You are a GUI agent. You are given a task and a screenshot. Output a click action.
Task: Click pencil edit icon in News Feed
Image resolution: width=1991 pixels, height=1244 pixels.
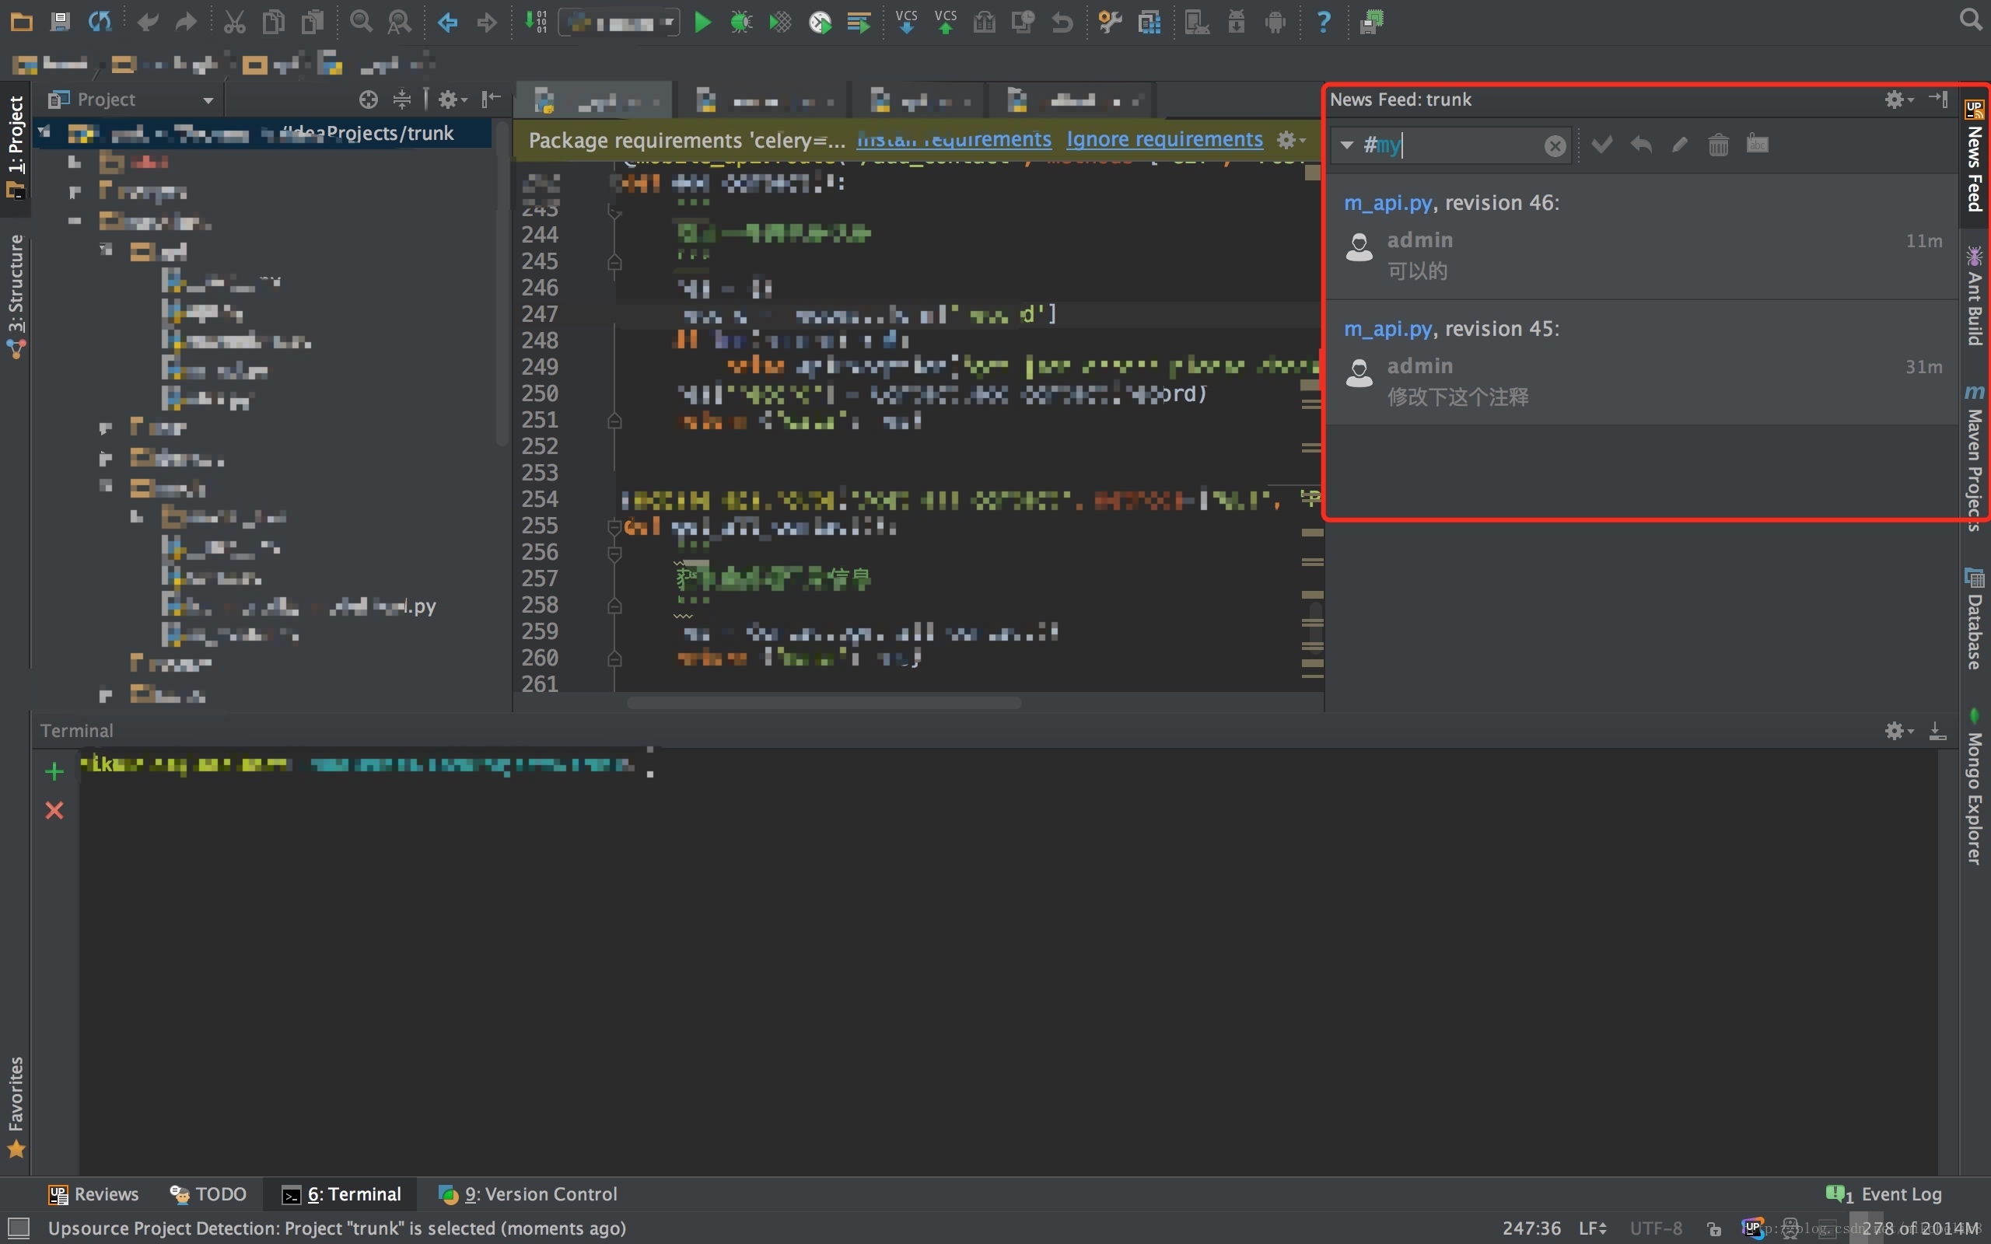point(1680,145)
